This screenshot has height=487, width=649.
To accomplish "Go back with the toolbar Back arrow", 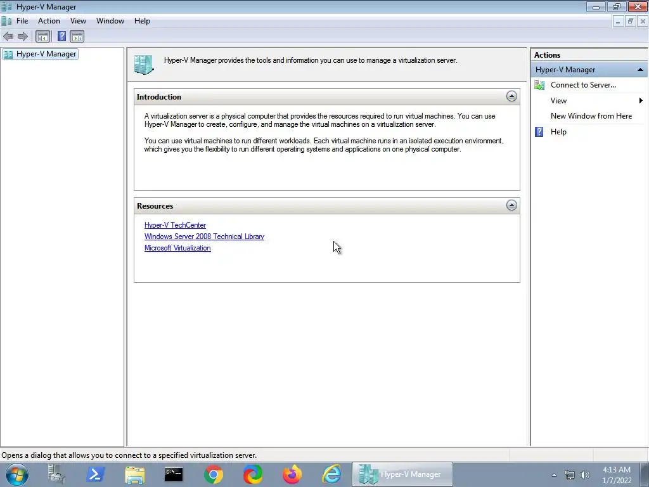I will tap(8, 36).
